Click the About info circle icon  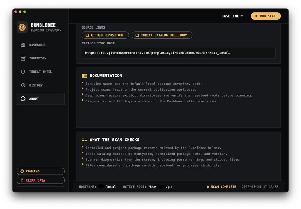23,99
